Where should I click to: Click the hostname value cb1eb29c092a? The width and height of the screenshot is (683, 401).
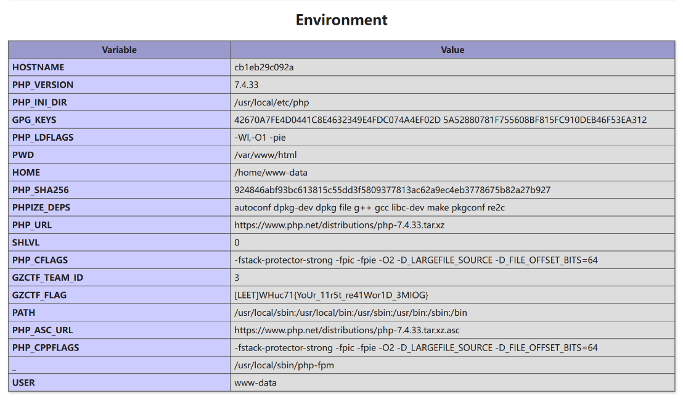[264, 67]
